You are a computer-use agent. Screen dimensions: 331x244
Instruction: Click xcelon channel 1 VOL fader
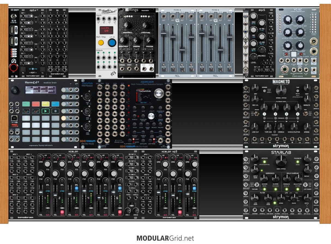click(41, 192)
